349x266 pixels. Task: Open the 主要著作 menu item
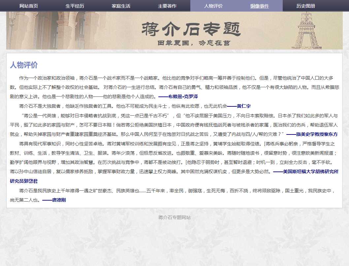[x=167, y=6]
